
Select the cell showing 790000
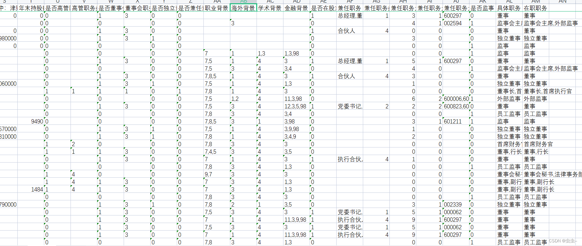(x=9, y=205)
